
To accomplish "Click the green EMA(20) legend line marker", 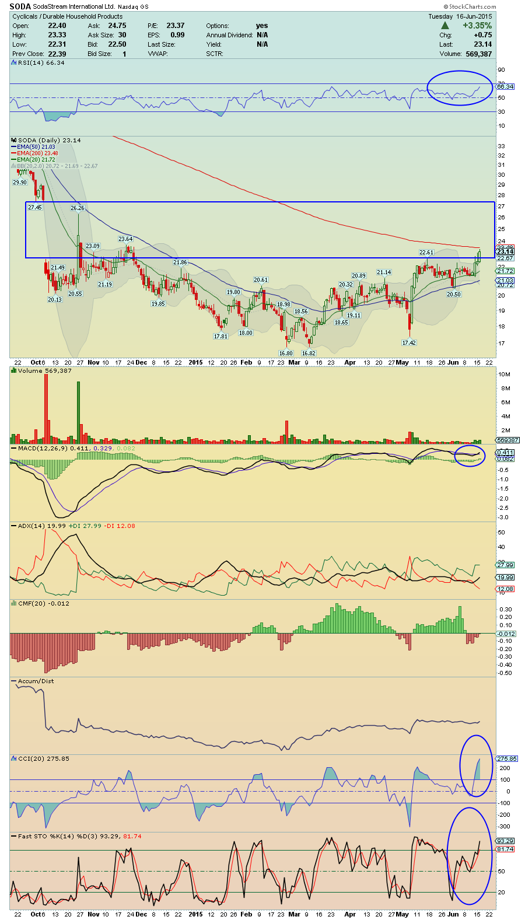I will coord(14,159).
